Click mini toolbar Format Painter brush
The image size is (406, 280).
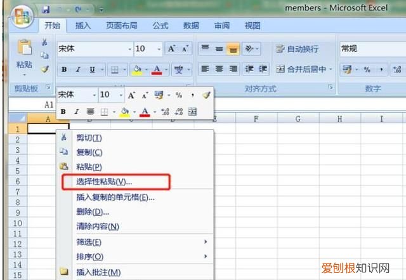(206, 95)
